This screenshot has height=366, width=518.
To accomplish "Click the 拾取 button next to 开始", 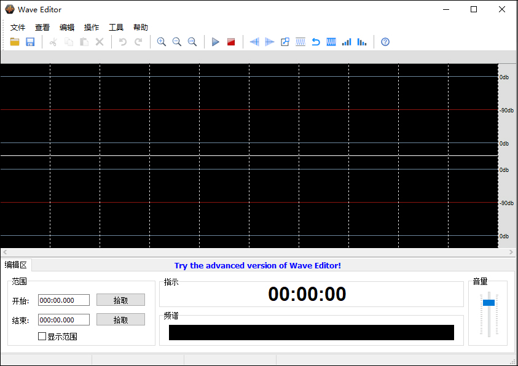I will coord(120,300).
